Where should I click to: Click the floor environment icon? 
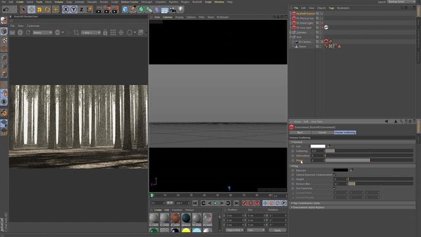pyautogui.click(x=164, y=10)
